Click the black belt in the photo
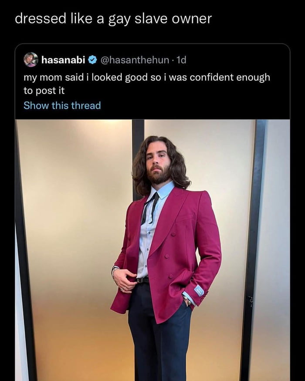The width and height of the screenshot is (305, 381). point(142,280)
